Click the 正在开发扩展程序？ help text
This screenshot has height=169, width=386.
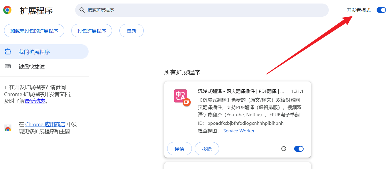coord(38,94)
